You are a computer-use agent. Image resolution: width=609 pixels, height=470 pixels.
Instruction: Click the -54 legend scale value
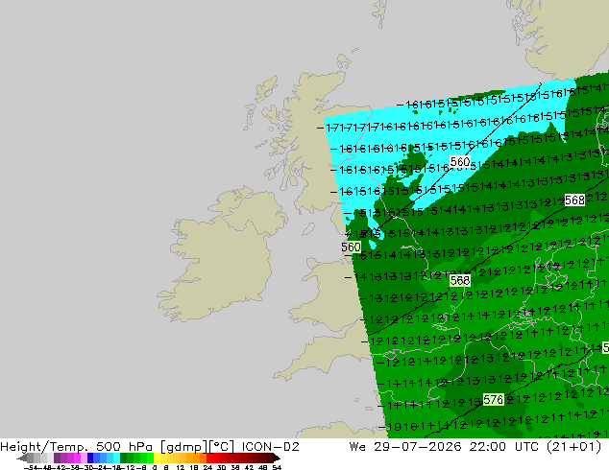pyautogui.click(x=31, y=467)
